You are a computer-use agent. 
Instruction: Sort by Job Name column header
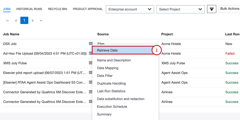click(x=11, y=34)
